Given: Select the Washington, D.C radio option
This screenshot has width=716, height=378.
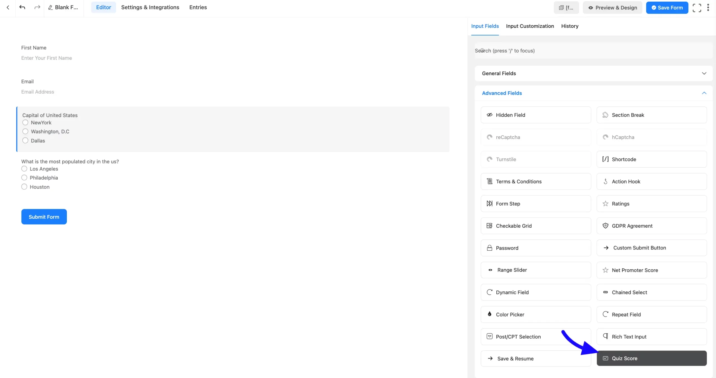Looking at the screenshot, I should click(x=25, y=131).
